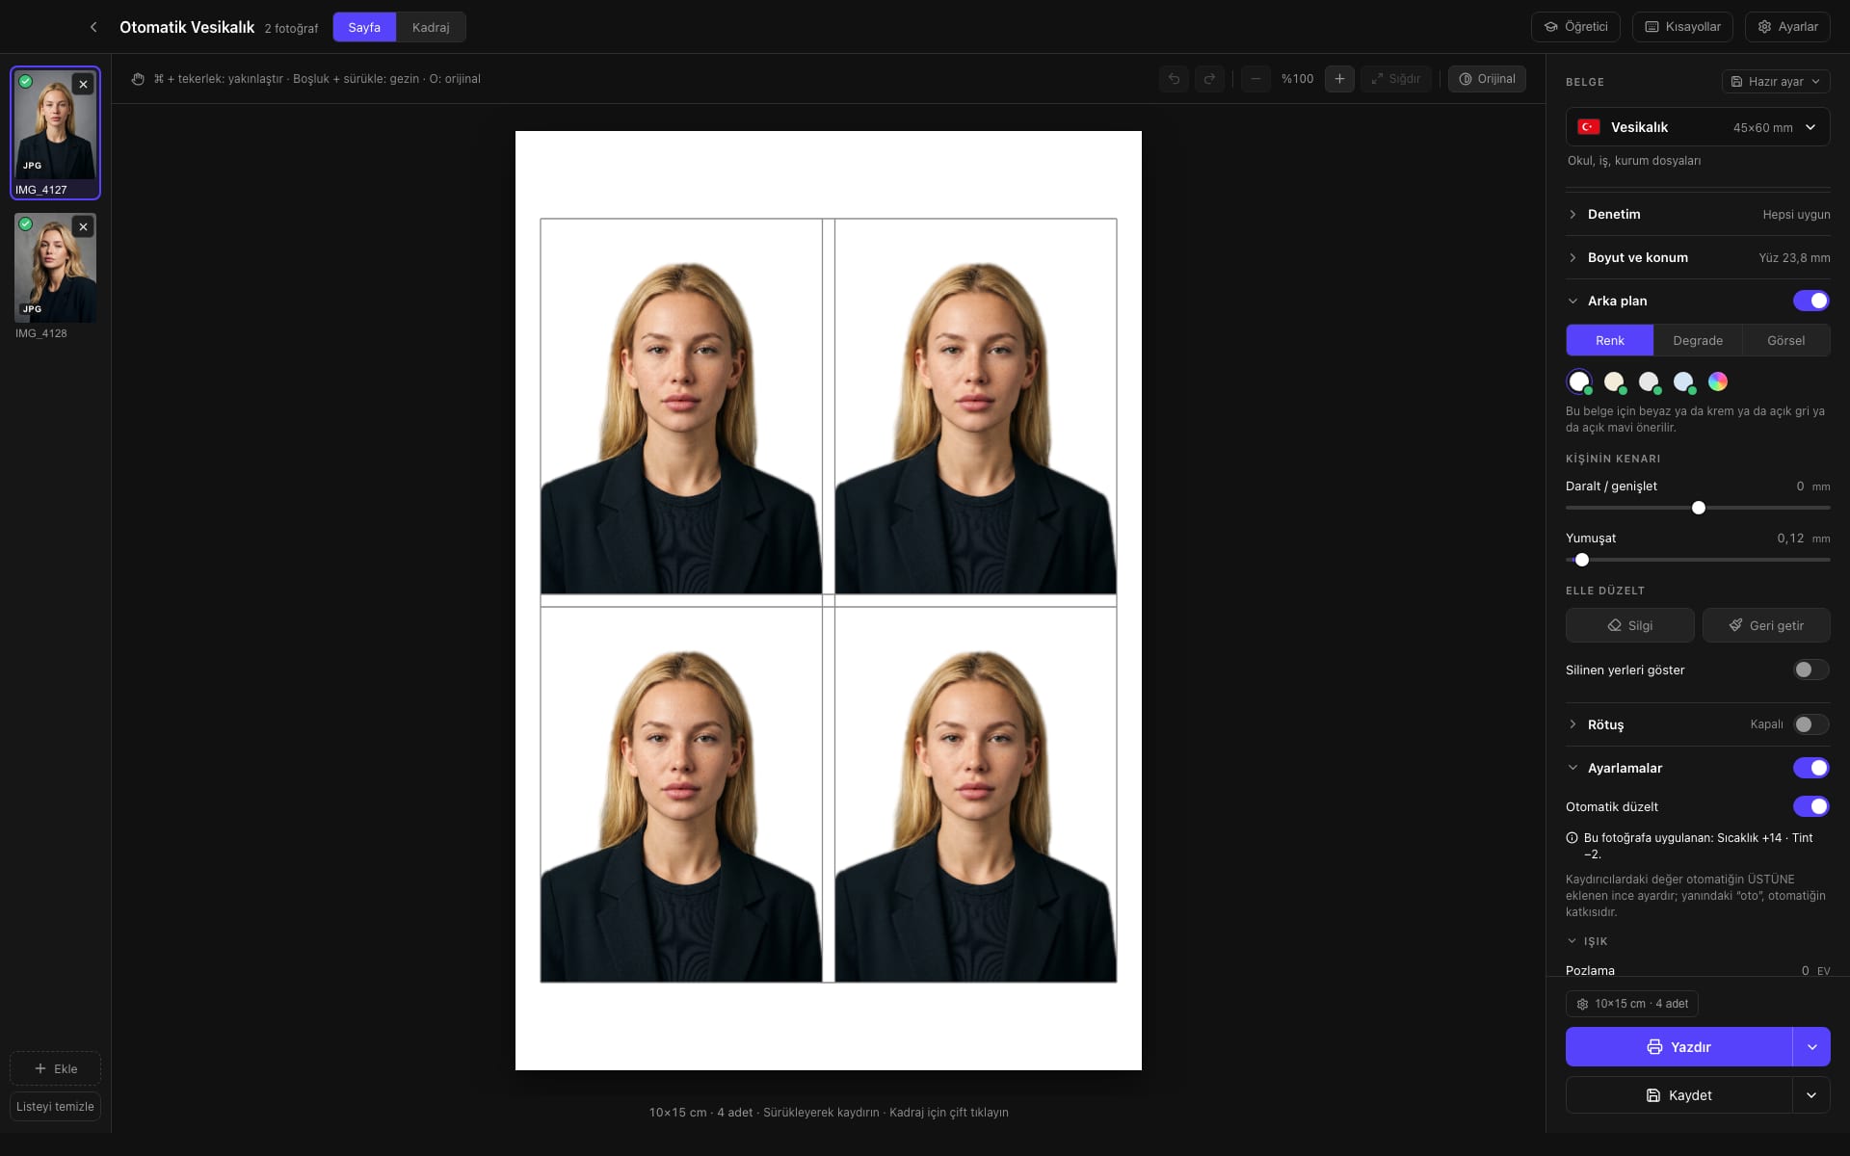Click the Yazdır print button
The width and height of the screenshot is (1850, 1156).
pyautogui.click(x=1678, y=1047)
